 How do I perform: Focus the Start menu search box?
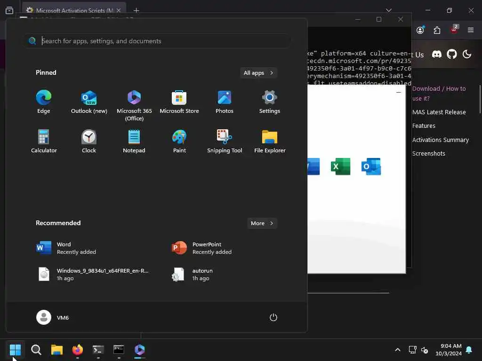click(x=157, y=41)
